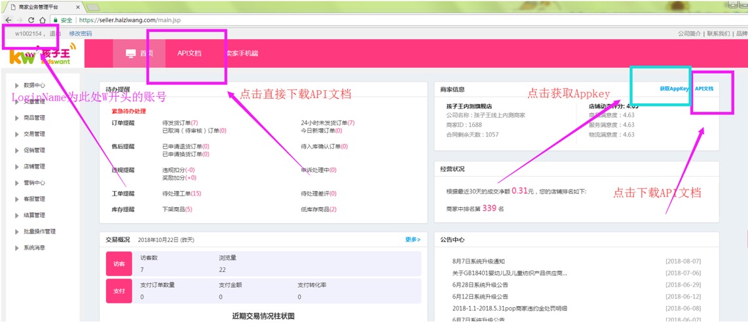Click the 合同剩余天数：1057 text
Screen dimensions: 748x323
pos(472,134)
